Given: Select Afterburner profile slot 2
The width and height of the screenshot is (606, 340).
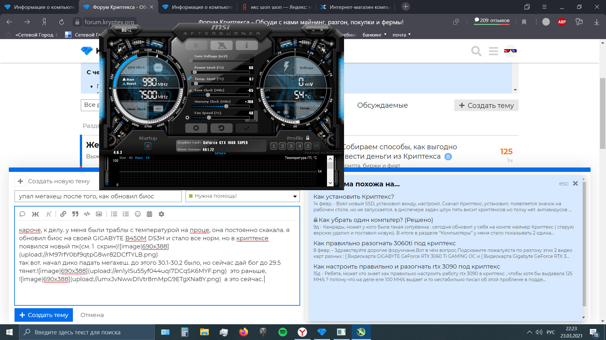Looking at the screenshot, I should (282, 146).
